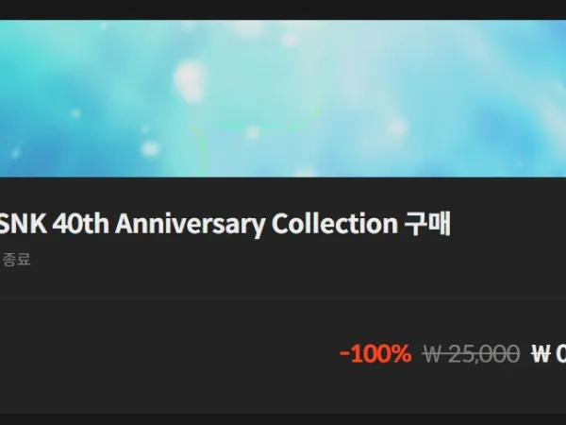
Task: Click the ₩ 0 final price
Action: pyautogui.click(x=549, y=353)
